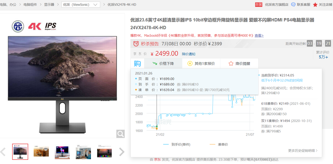This screenshot has height=164, width=333.
Task: Open 优派官方旗舰店 link in top bar
Action: click(x=277, y=4)
